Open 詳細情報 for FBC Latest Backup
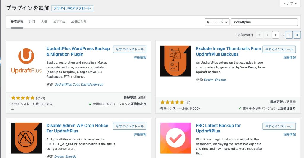Screen dimensions: 304x158 click(x=289, y=134)
